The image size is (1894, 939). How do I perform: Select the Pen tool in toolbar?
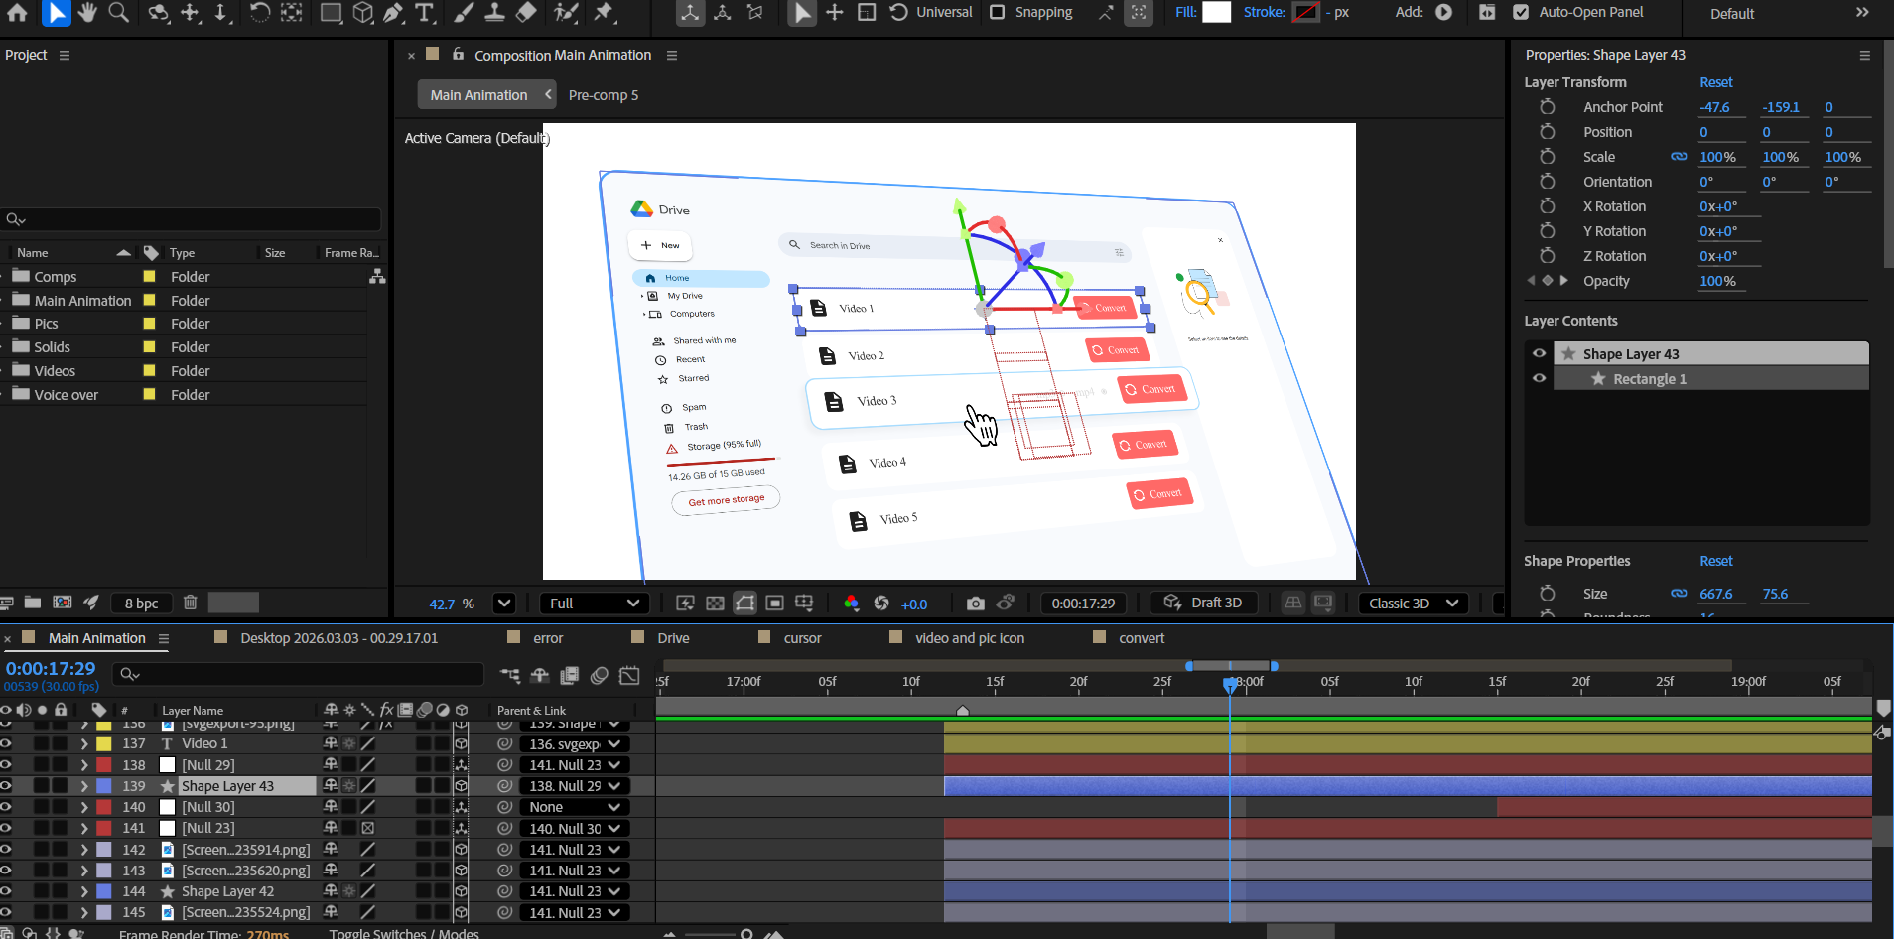[x=394, y=12]
